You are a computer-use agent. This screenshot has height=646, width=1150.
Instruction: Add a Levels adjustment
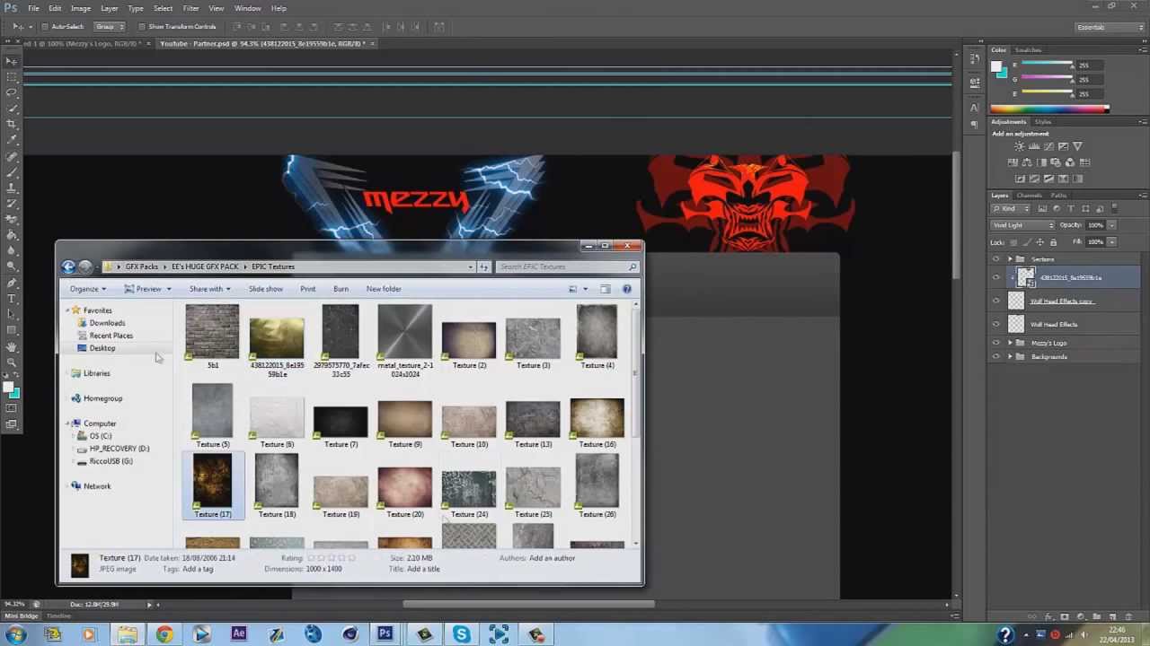click(x=1034, y=146)
